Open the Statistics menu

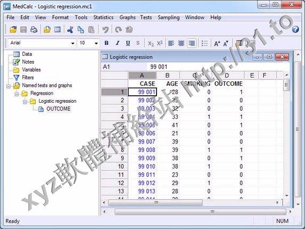coord(103,17)
